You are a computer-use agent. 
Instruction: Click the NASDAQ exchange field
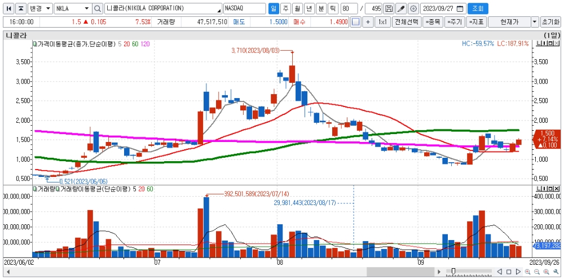pyautogui.click(x=244, y=8)
